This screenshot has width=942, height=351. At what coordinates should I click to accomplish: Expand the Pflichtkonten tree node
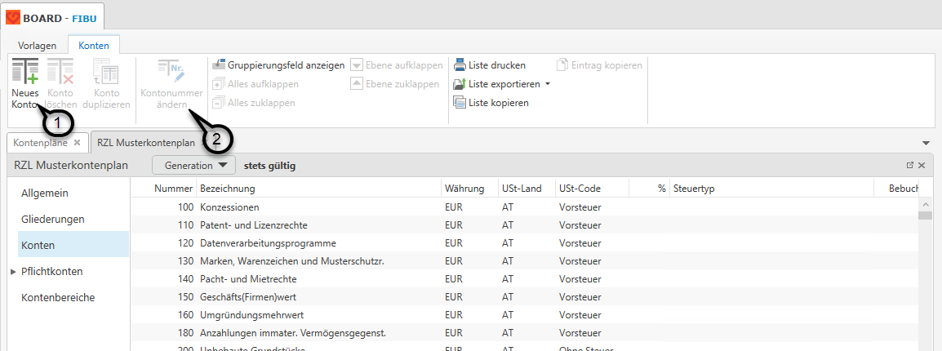pos(13,272)
